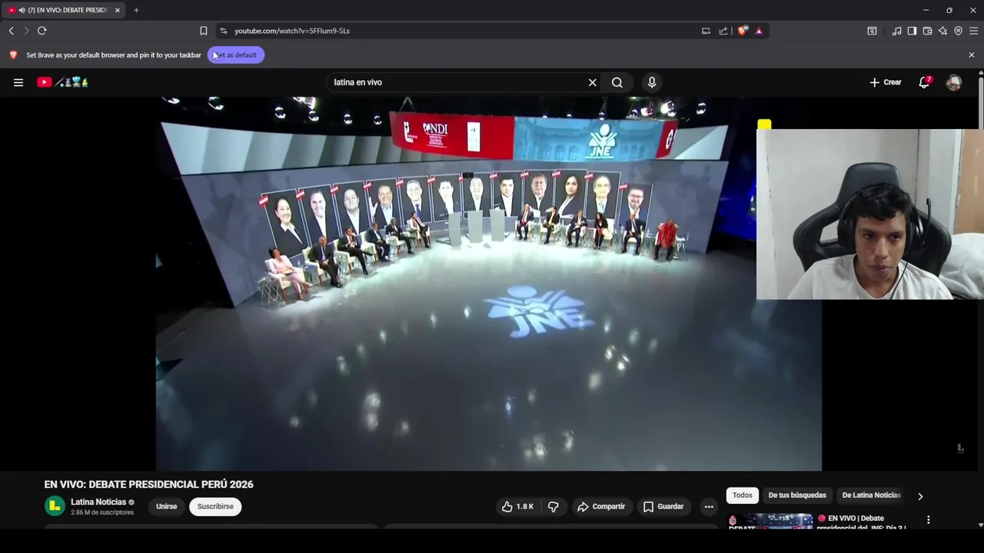
Task: Open the YouTube guide hamburger menu
Action: (x=18, y=82)
